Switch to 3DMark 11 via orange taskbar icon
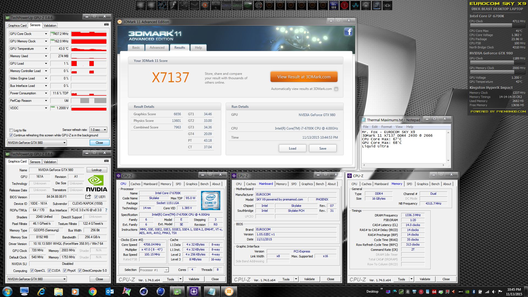Viewport: 528px width, 297px height. [229, 291]
